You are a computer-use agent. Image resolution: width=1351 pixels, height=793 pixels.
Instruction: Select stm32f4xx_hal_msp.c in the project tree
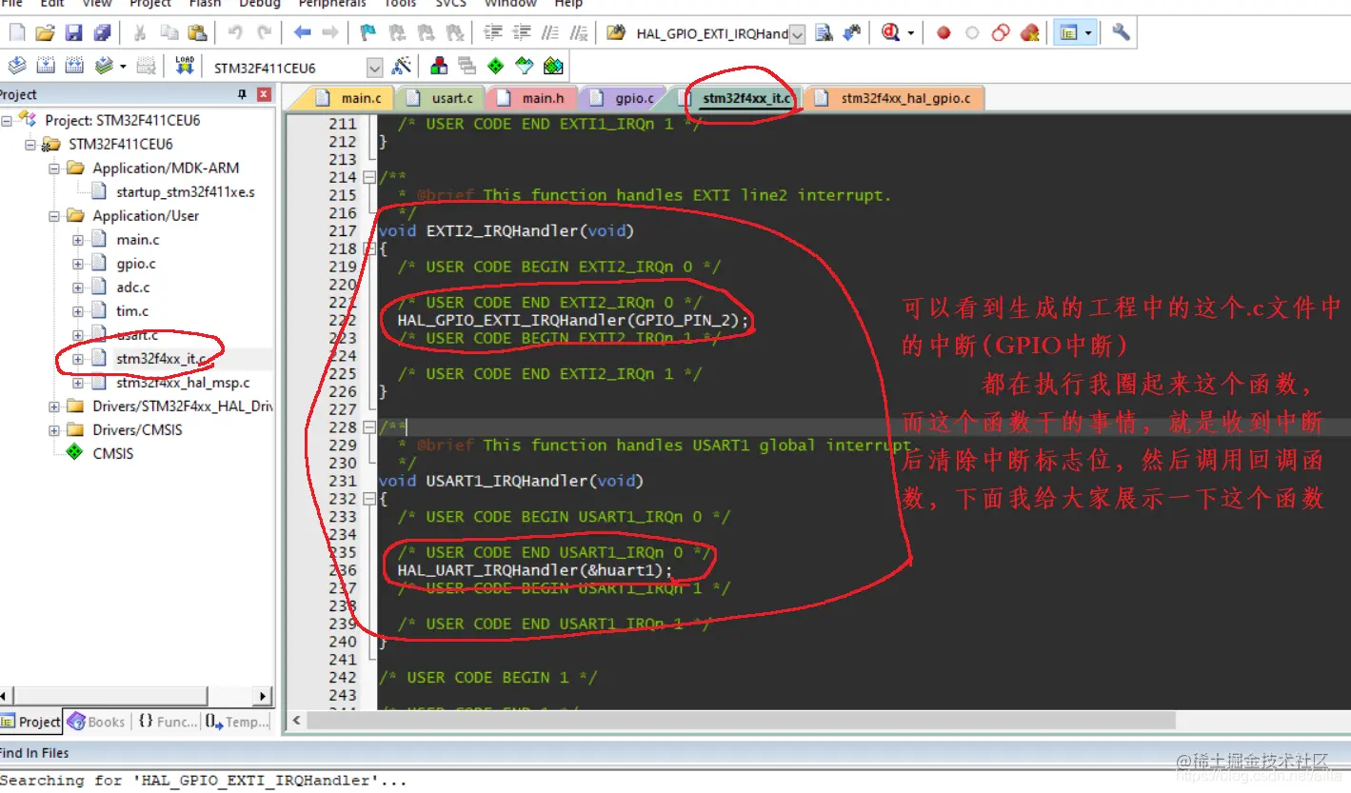coord(183,383)
